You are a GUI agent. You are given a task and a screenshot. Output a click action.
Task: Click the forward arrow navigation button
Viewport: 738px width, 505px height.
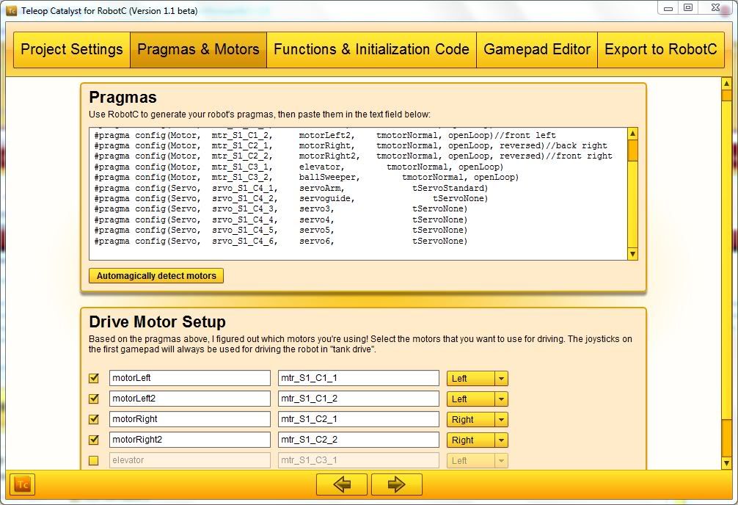coord(396,484)
